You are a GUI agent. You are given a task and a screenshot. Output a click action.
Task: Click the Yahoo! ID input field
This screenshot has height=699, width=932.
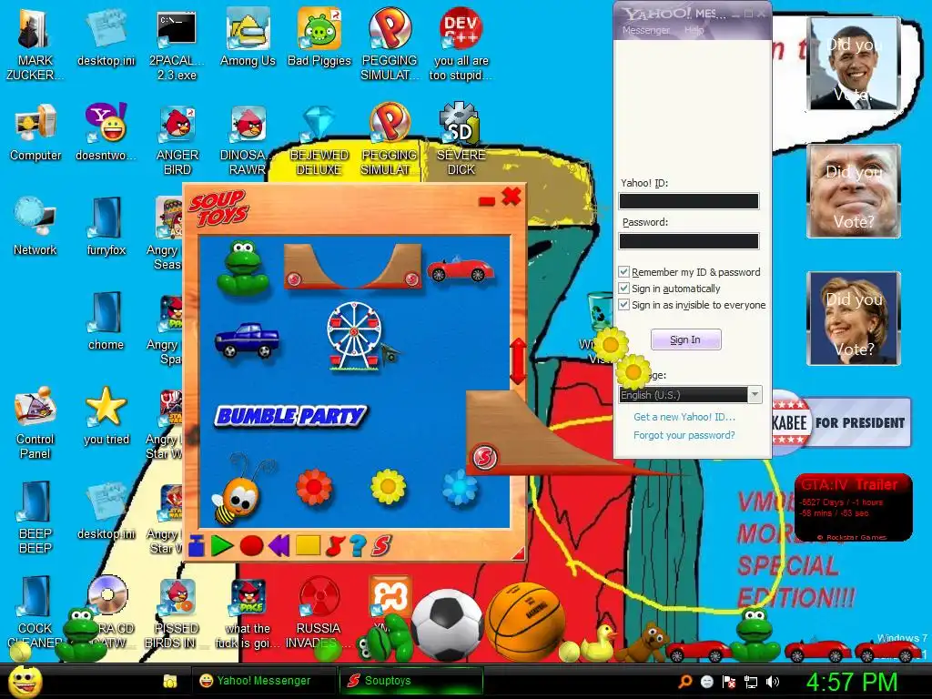(689, 201)
